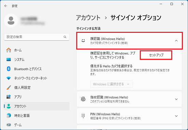Click the サインイン オプション page title
This screenshot has width=188, height=130.
click(136, 18)
